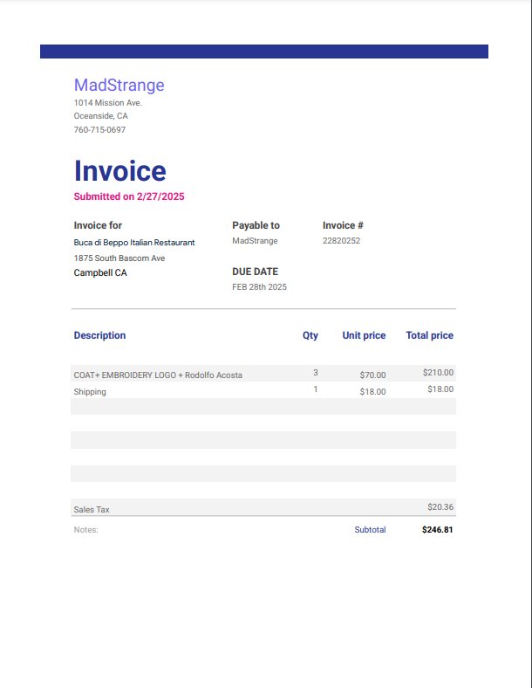Click the 1014 Mission Ave. address line
The width and height of the screenshot is (532, 688).
pyautogui.click(x=107, y=103)
